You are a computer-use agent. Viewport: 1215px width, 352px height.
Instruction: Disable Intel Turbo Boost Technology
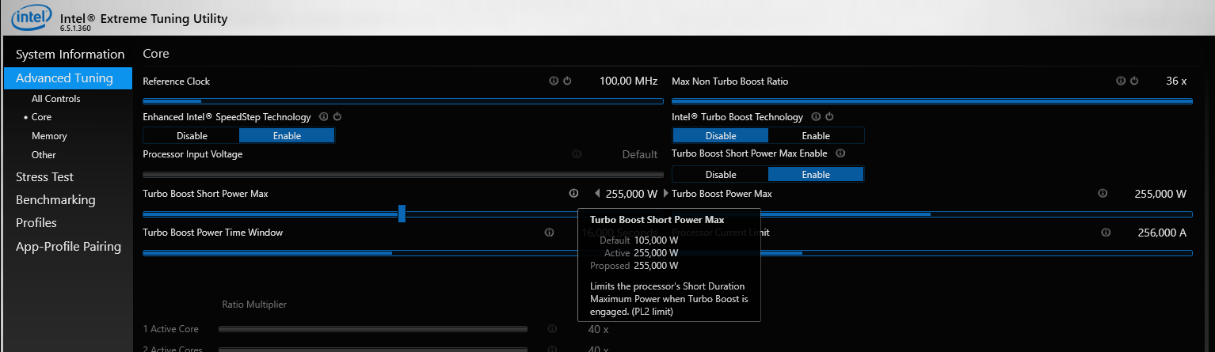pos(721,136)
